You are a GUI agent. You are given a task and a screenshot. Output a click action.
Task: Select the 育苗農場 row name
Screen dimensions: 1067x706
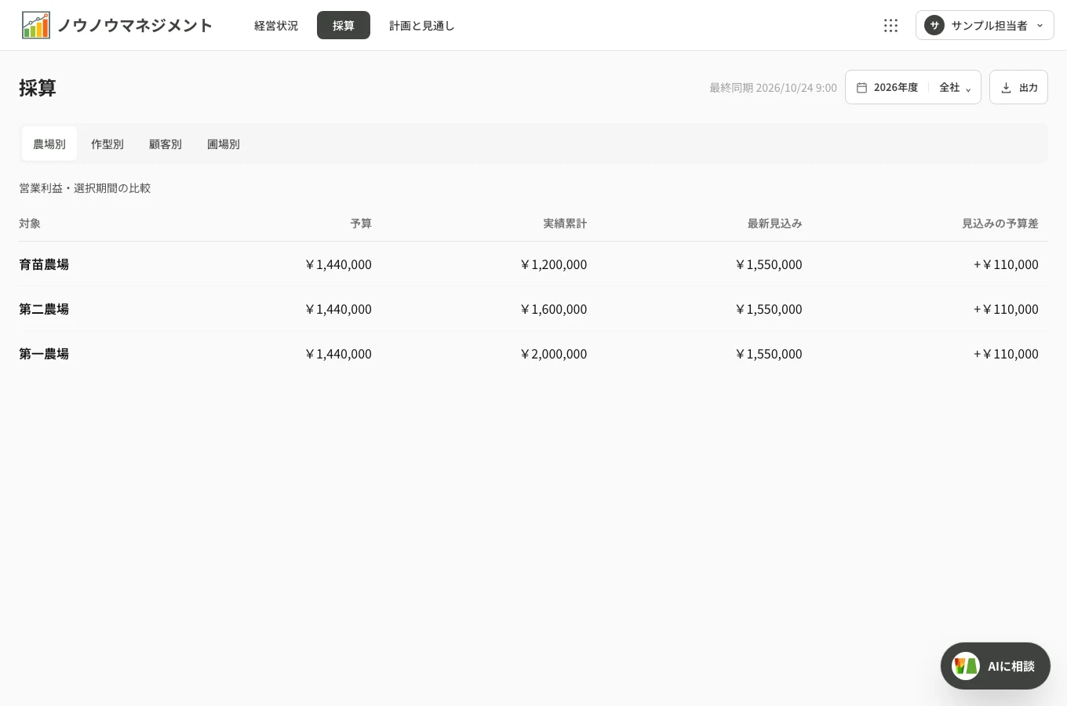[x=44, y=264]
